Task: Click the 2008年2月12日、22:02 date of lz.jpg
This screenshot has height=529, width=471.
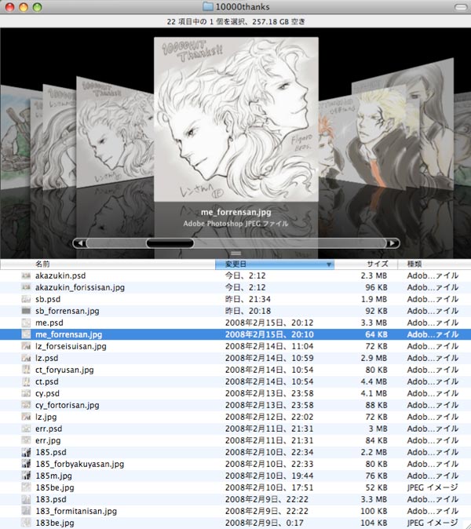Action: (269, 417)
